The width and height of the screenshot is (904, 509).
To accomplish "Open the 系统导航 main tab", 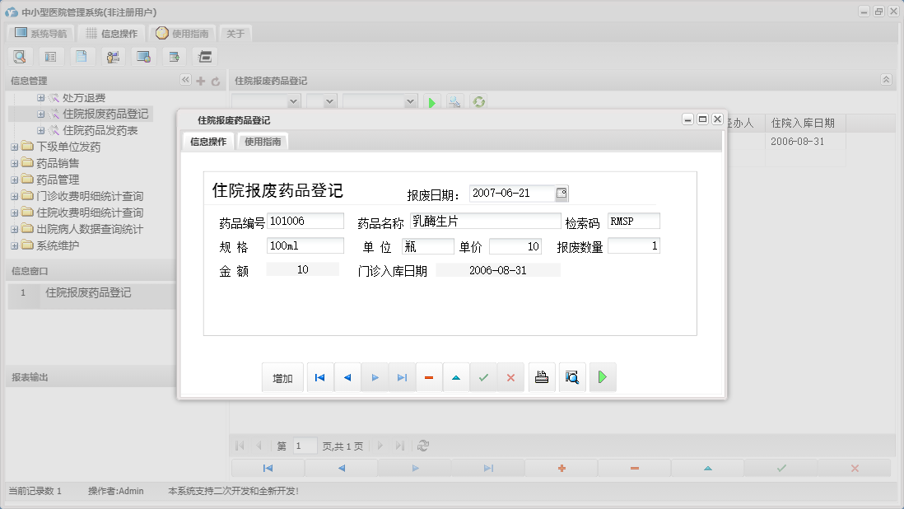I will click(41, 34).
